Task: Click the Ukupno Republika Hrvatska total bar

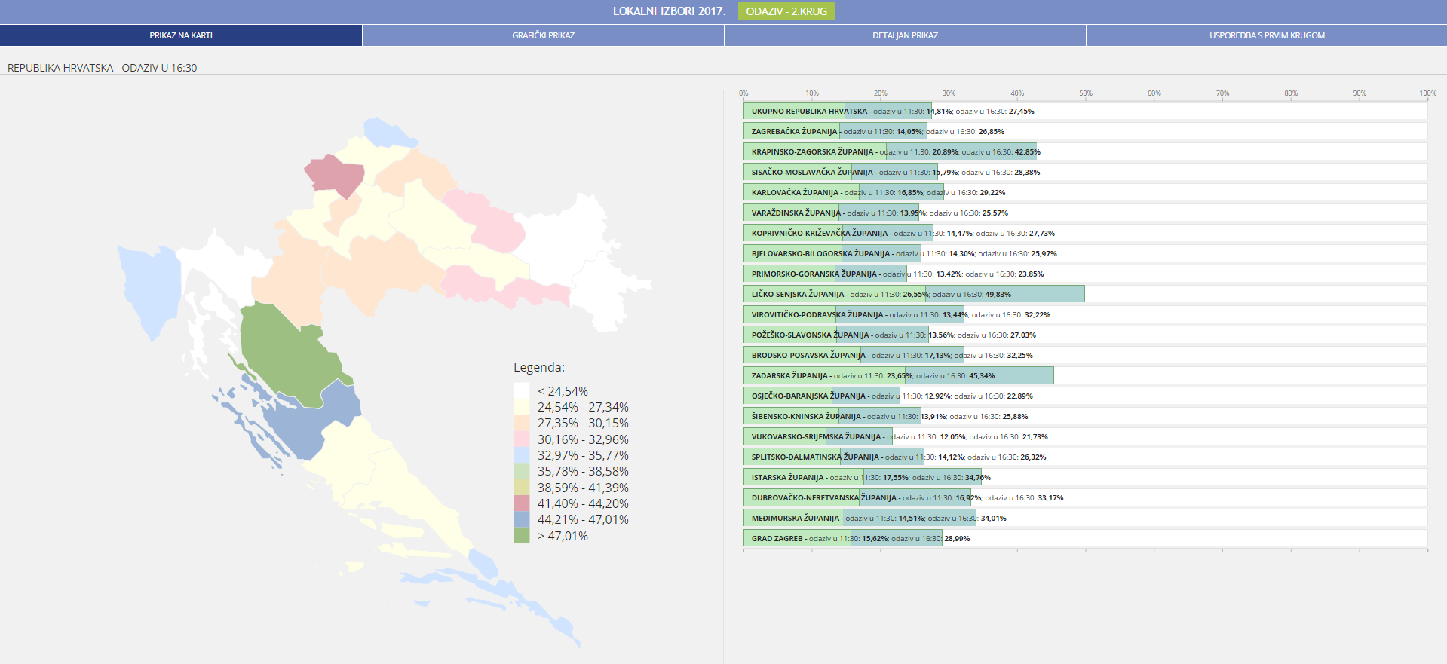Action: point(837,111)
